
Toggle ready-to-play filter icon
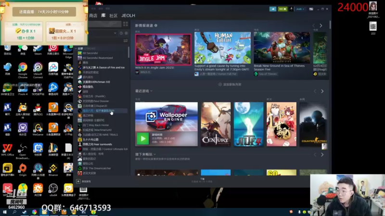pos(126,33)
